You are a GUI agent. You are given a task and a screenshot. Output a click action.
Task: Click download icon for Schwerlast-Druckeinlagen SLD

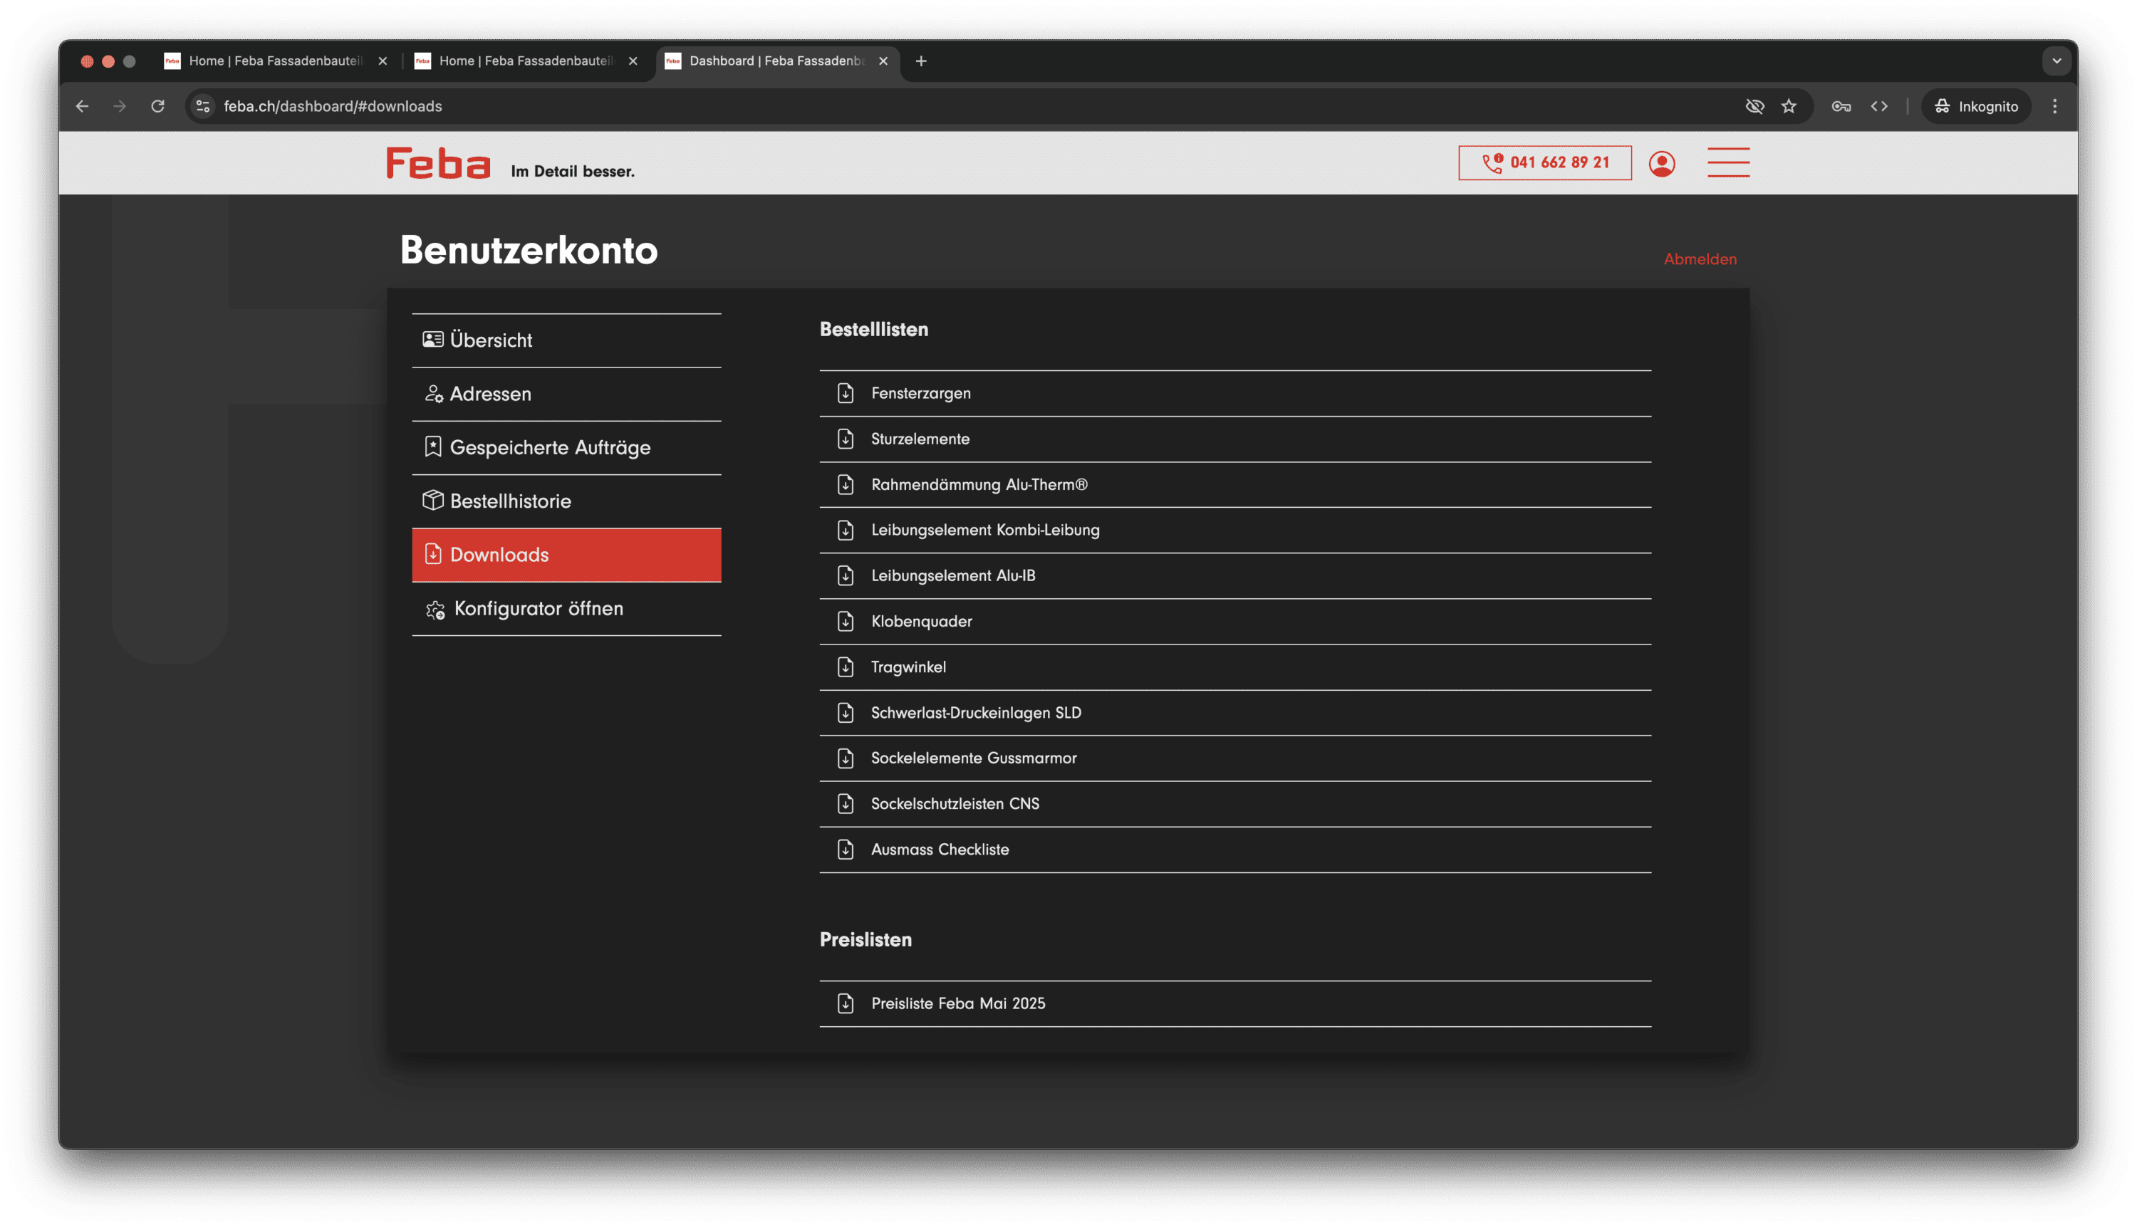(x=846, y=713)
